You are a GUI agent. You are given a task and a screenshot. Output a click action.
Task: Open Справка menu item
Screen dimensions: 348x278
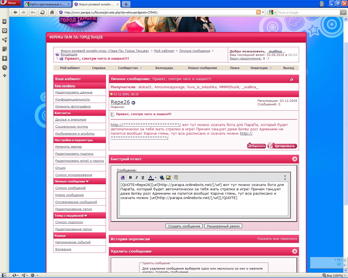[x=99, y=68]
